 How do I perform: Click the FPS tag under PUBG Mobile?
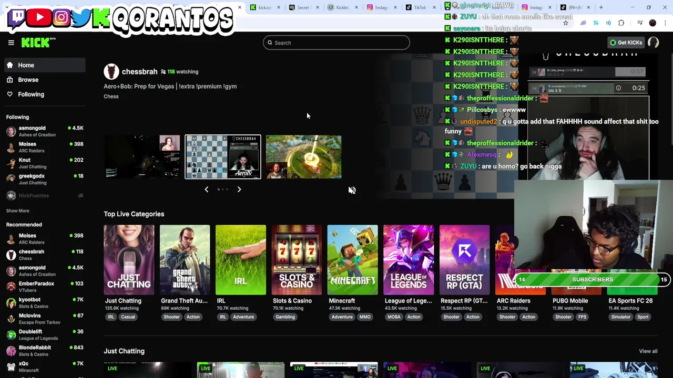[582, 317]
